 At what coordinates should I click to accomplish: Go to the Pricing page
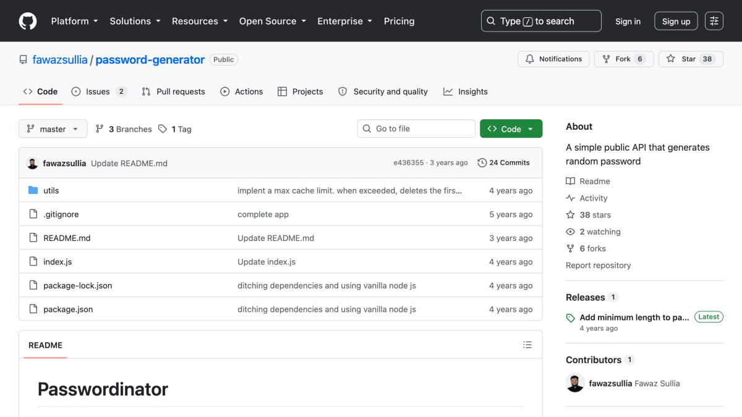coord(399,21)
